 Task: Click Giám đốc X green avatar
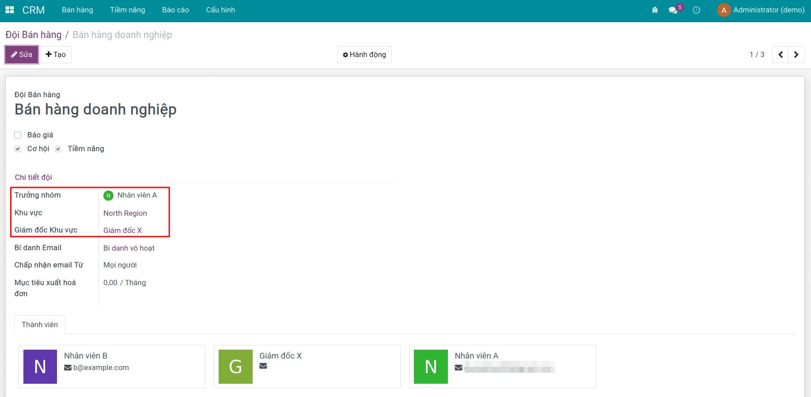pyautogui.click(x=235, y=366)
